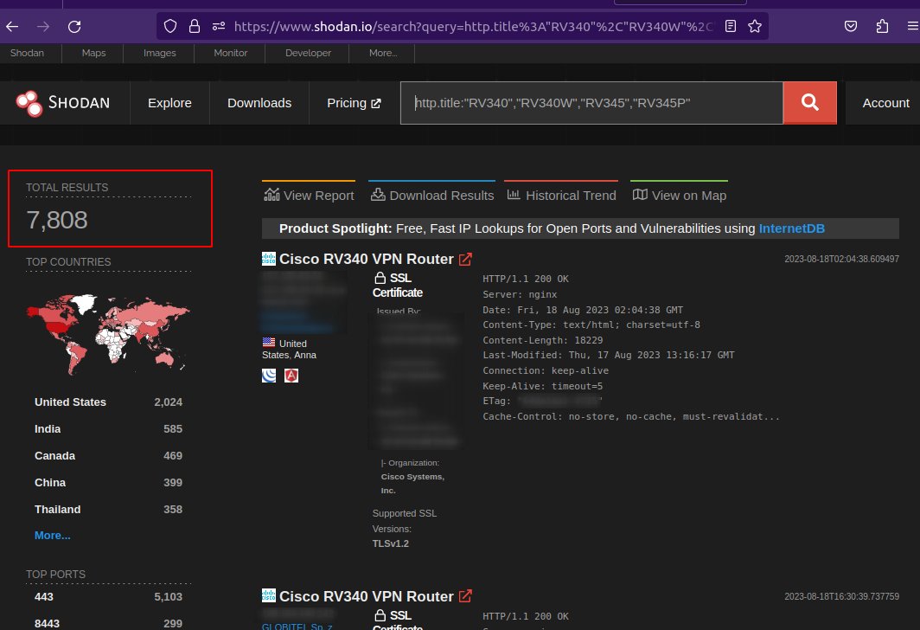Open the Downloads menu item
Image resolution: width=920 pixels, height=630 pixels.
(x=259, y=103)
